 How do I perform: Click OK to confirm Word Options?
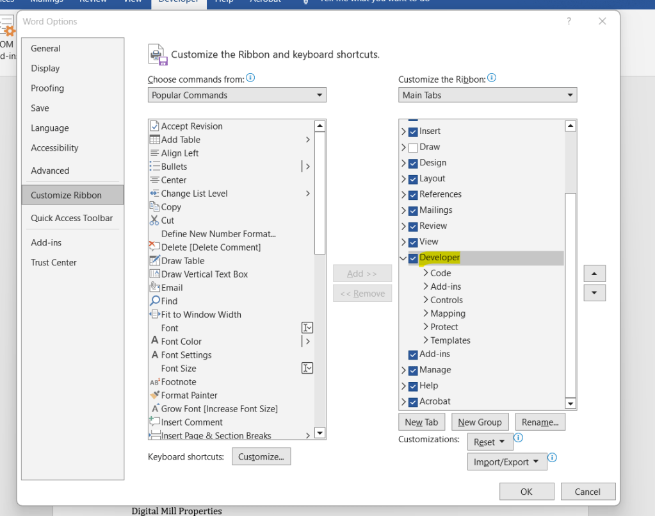click(527, 492)
